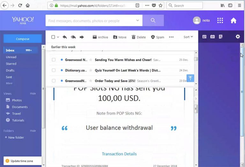The height and width of the screenshot is (167, 245).
Task: Open Notepad icon in right panel
Action: click(220, 37)
